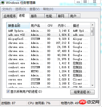Sort by 描述 column header
The height and width of the screenshot is (107, 102).
click(x=81, y=25)
